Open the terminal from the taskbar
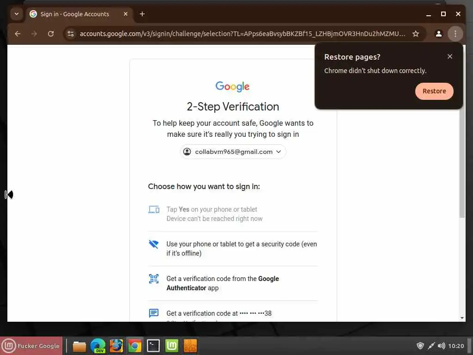Screen dimensions: 473x355 (x=153, y=346)
